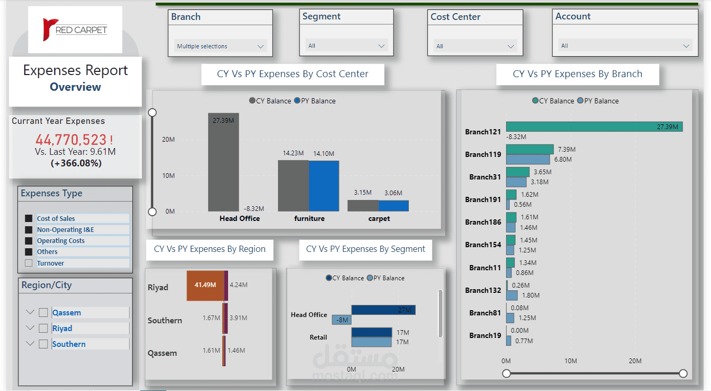
Task: Click the PY Balance legend dot in Branch chart
Action: pos(580,101)
